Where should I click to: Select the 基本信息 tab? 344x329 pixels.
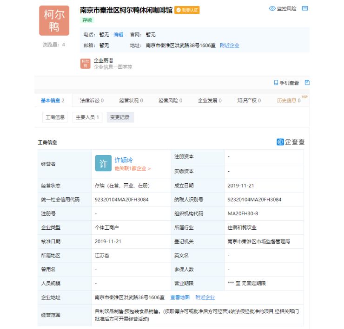(53, 101)
